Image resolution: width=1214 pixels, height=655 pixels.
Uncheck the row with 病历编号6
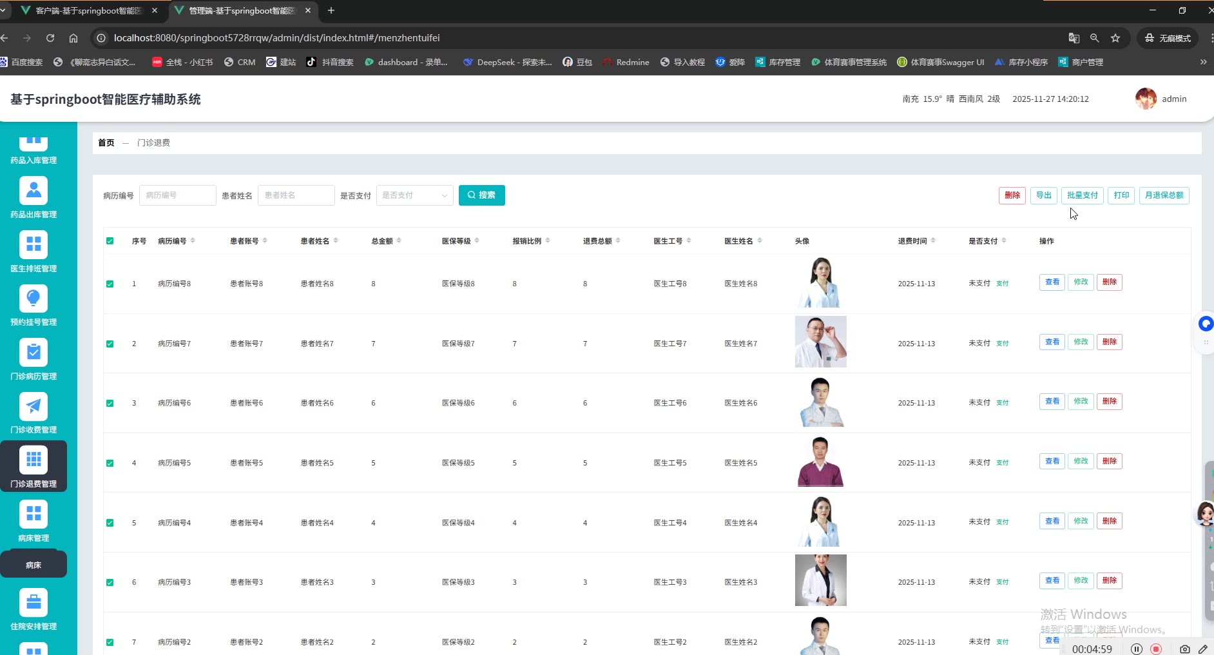coord(110,404)
